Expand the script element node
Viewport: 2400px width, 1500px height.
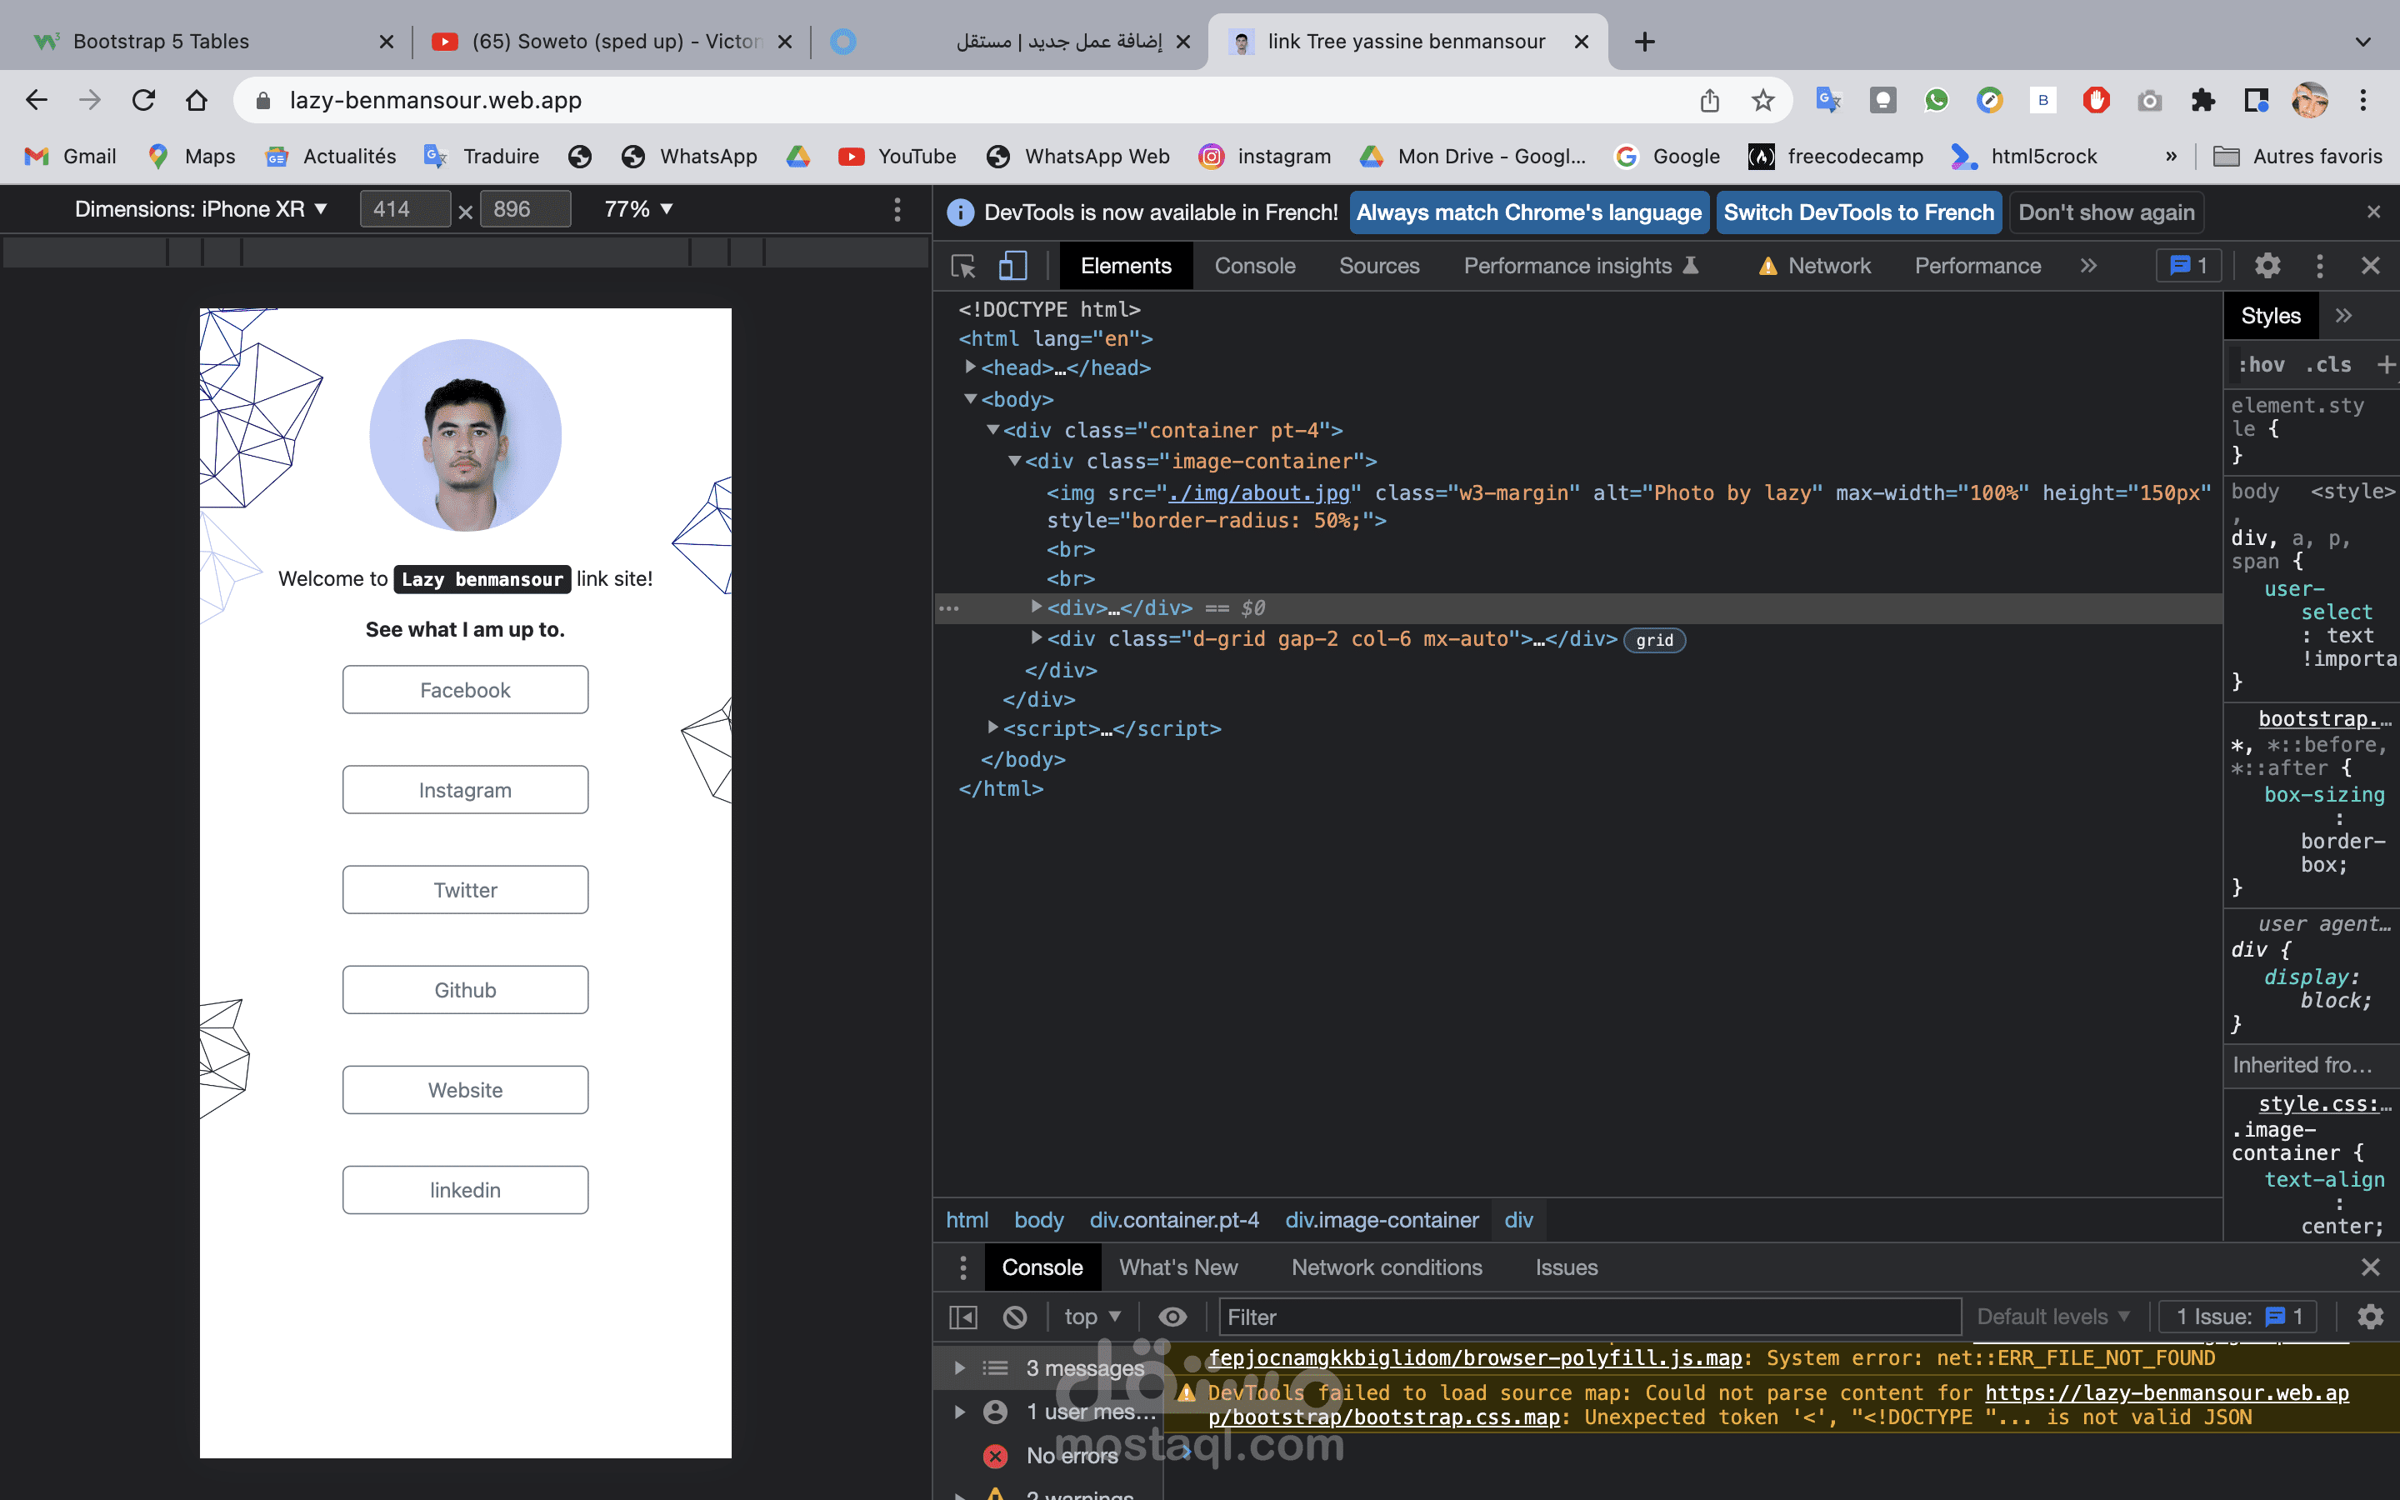pos(992,728)
